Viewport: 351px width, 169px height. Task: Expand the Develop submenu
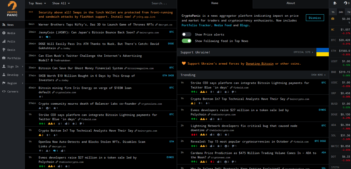[x=12, y=75]
